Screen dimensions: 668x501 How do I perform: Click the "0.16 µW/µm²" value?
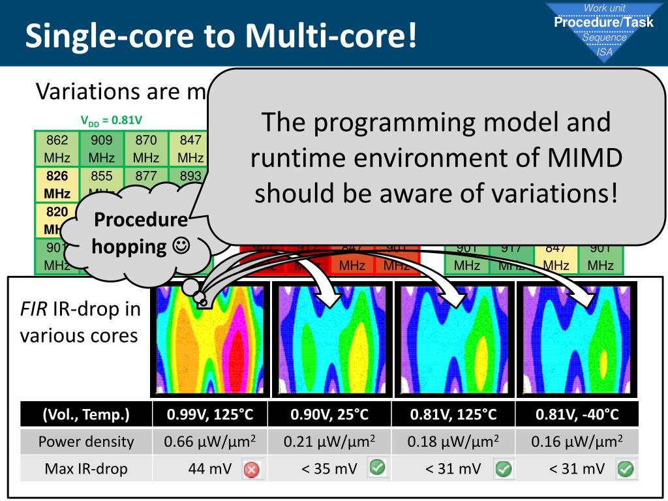pyautogui.click(x=577, y=442)
